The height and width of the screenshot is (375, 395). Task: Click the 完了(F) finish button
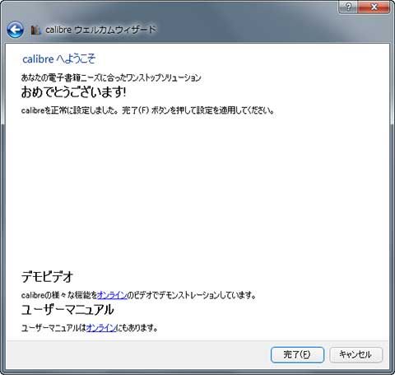point(297,354)
